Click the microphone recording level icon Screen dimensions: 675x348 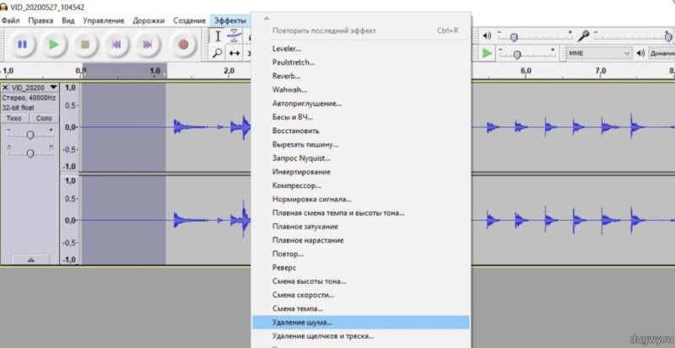583,35
